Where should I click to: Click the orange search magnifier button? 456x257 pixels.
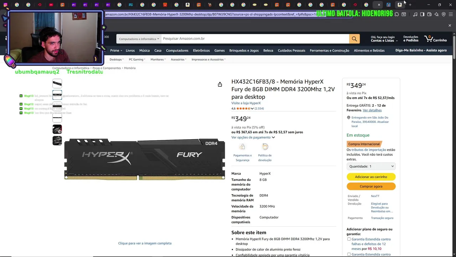(354, 39)
